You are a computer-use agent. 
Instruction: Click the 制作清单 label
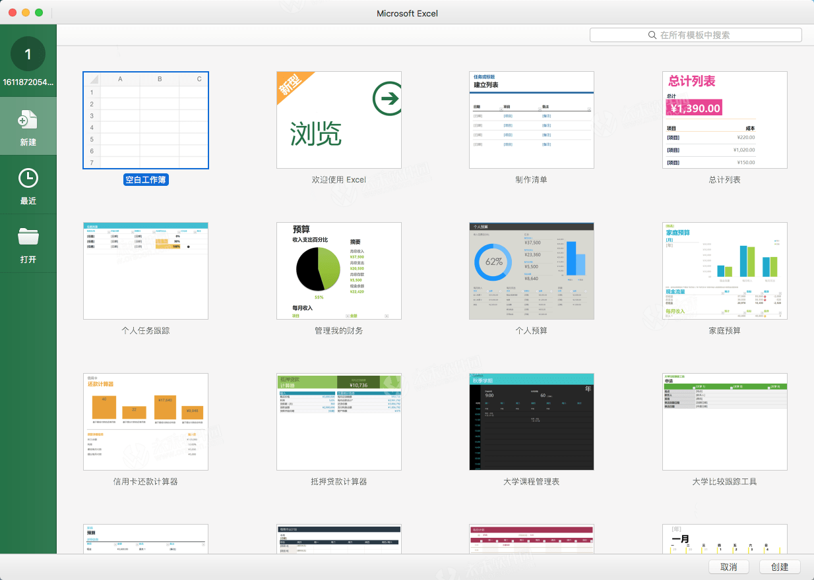click(532, 179)
